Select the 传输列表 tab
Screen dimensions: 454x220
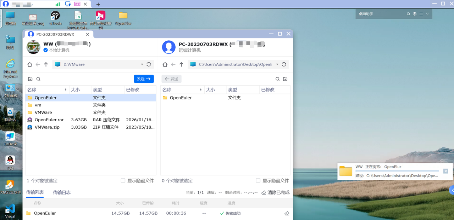(x=35, y=192)
